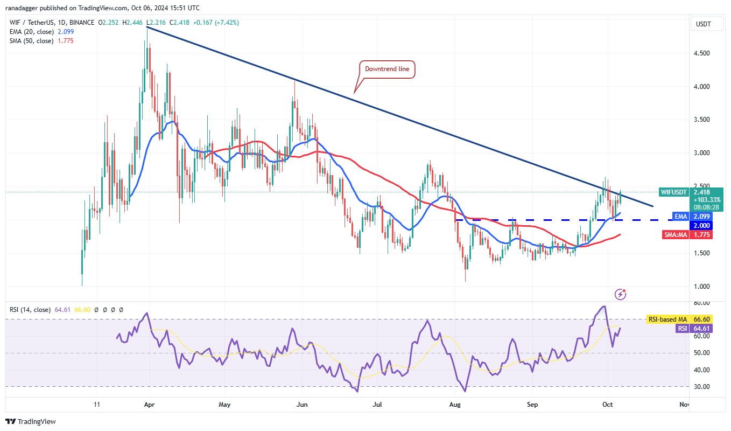Open the SMA (50, close) legend entry
The height and width of the screenshot is (431, 731).
click(x=31, y=41)
